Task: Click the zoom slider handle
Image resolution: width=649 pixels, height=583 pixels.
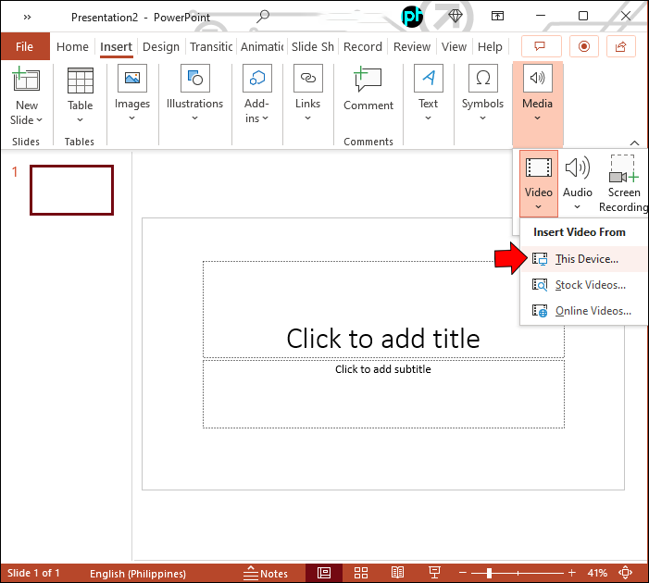Action: point(489,573)
